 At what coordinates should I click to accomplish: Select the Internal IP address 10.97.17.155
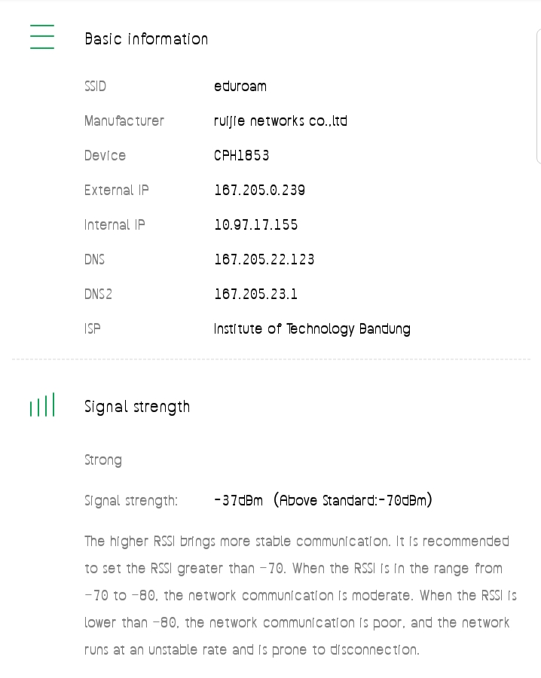[x=256, y=225]
